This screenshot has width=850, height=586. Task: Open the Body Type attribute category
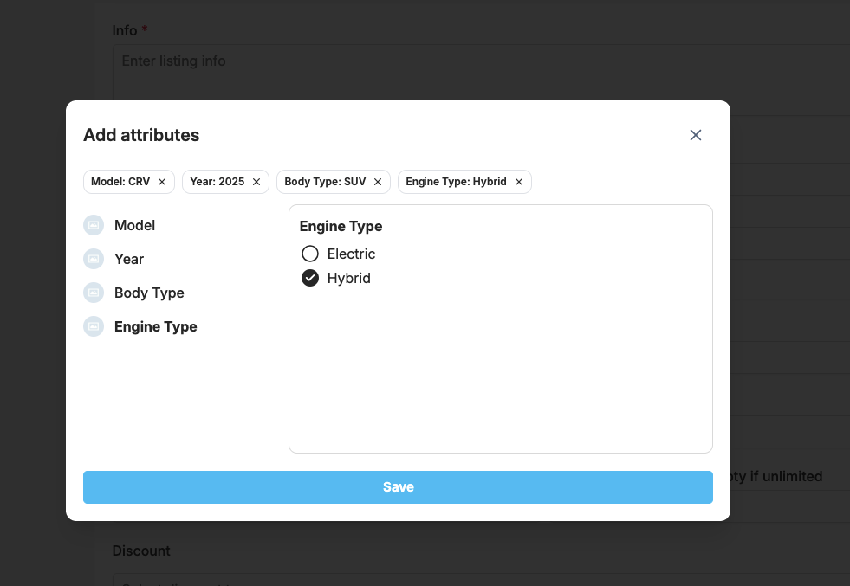point(149,293)
